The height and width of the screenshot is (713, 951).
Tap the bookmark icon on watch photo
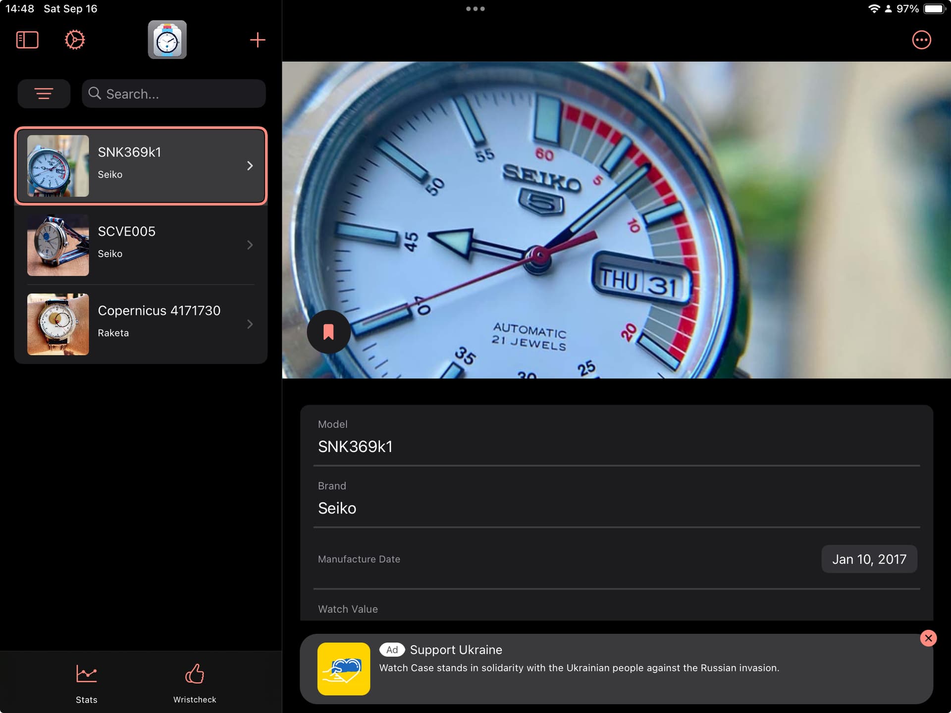[328, 332]
